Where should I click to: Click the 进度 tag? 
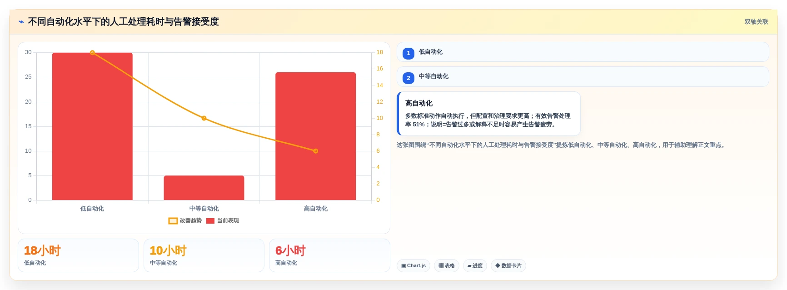point(475,266)
